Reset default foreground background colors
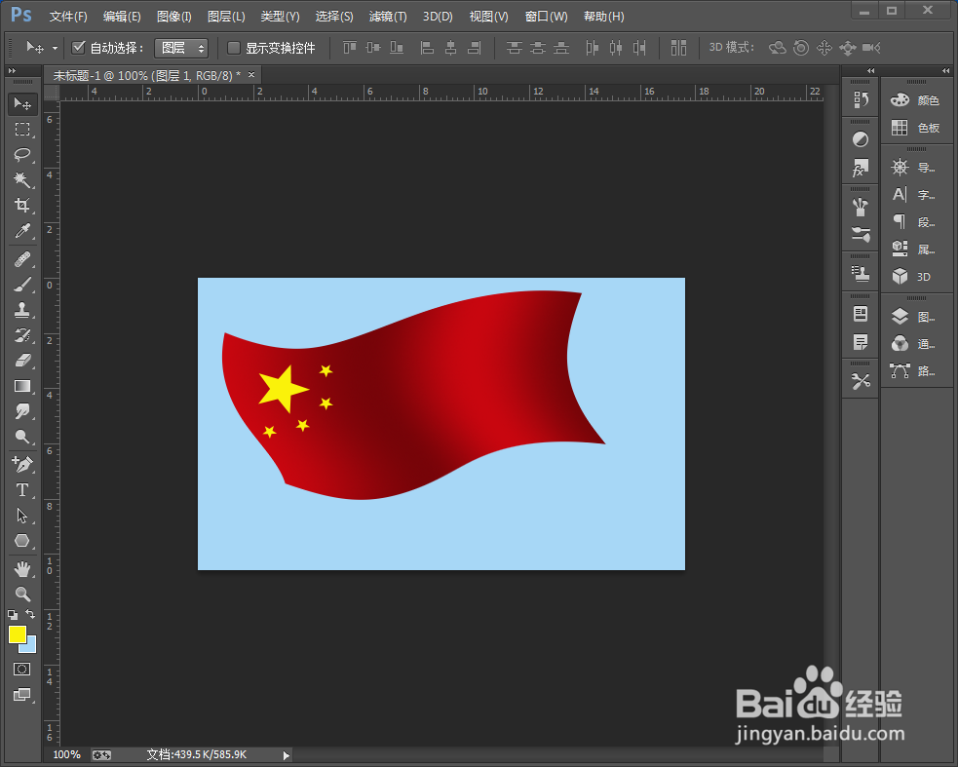The width and height of the screenshot is (958, 767). [13, 615]
